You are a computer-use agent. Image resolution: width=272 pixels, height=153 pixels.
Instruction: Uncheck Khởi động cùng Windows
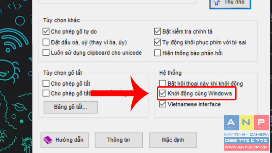(163, 93)
